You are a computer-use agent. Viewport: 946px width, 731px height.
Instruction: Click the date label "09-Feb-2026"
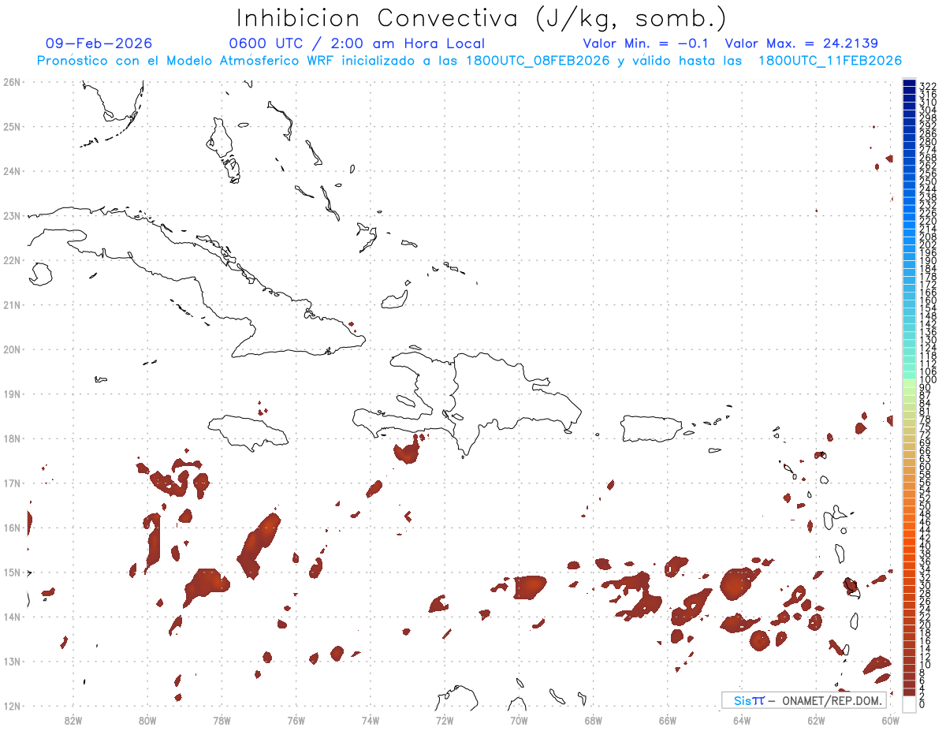(x=99, y=43)
